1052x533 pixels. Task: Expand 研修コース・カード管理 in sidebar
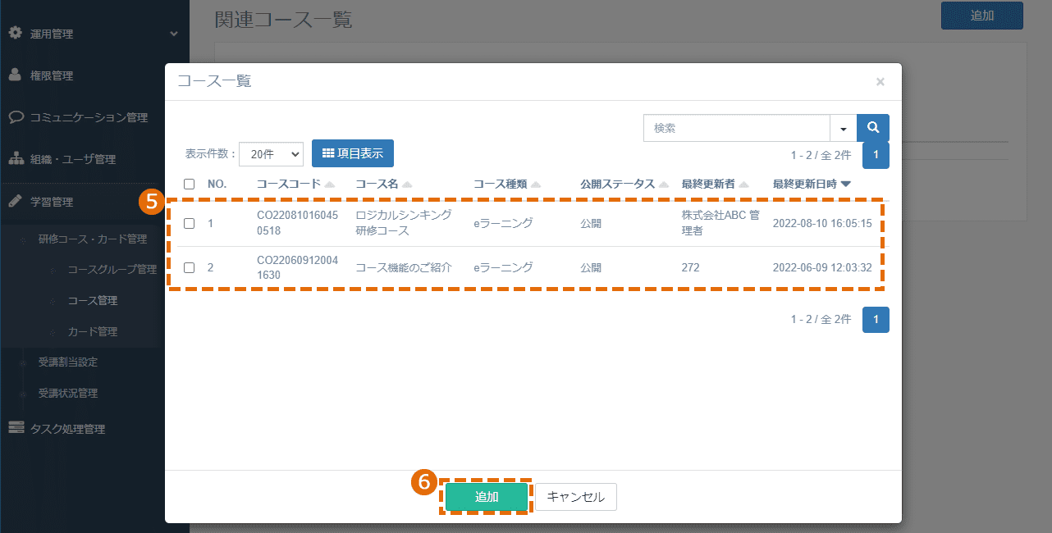tap(92, 239)
